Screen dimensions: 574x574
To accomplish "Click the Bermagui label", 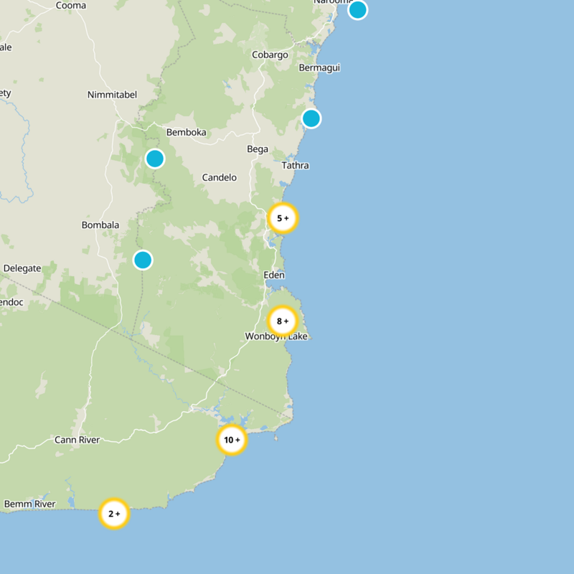I will 319,67.
